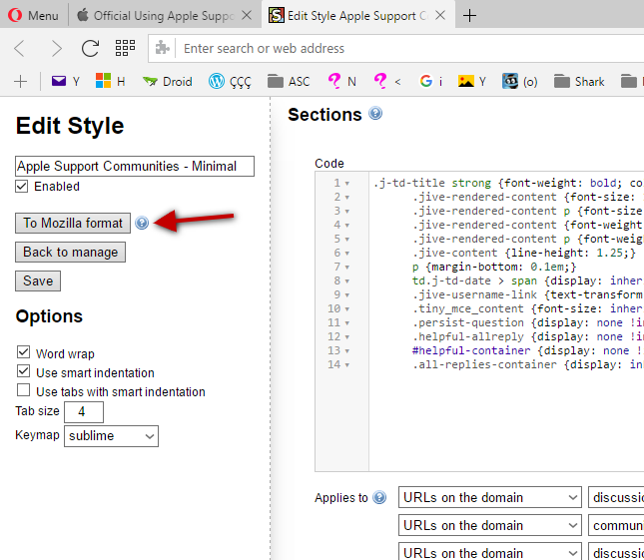Image resolution: width=644 pixels, height=560 pixels.
Task: Enable Use tabs with smart indentation
Action: point(23,390)
